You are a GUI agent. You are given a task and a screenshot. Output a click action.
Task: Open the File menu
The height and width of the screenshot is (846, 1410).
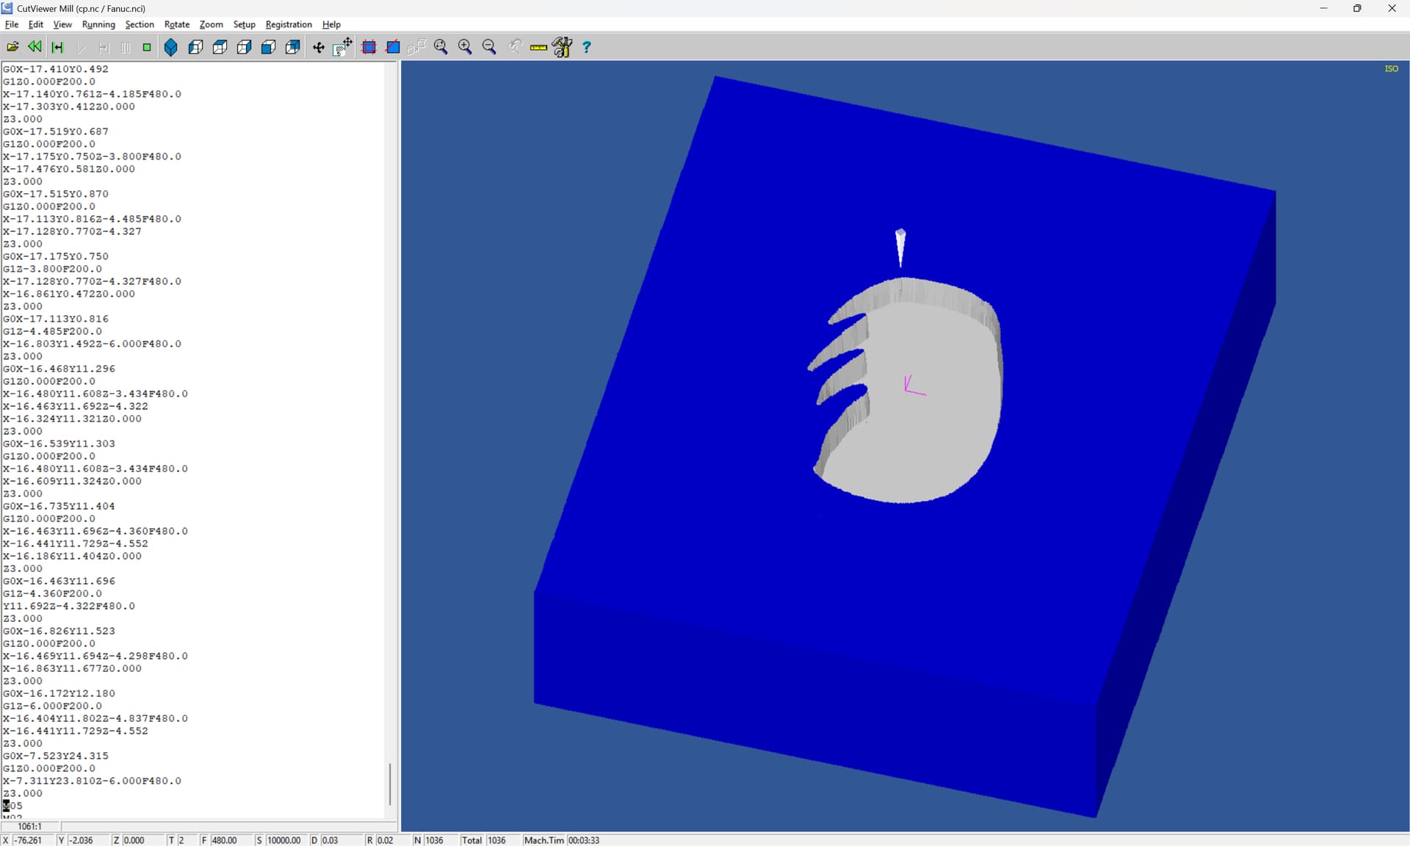[12, 24]
